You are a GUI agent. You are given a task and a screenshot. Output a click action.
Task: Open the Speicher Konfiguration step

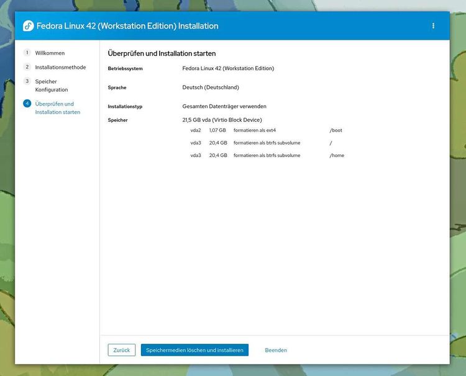coord(51,86)
